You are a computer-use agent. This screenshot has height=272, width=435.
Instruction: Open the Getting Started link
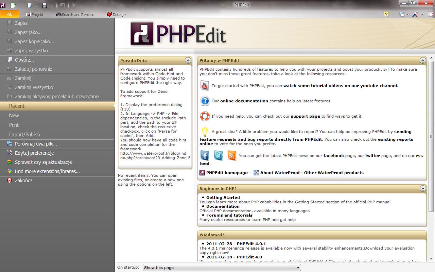(x=223, y=198)
